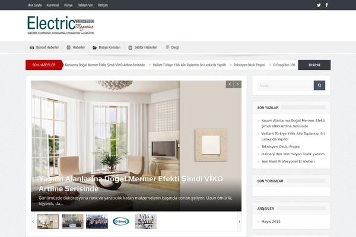Open Ana Sayfa in top bar

tap(35, 5)
